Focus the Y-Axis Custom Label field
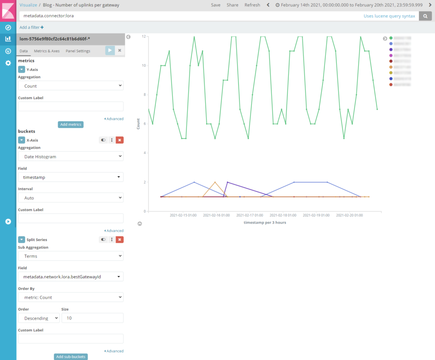This screenshot has width=435, height=360. coord(71,107)
